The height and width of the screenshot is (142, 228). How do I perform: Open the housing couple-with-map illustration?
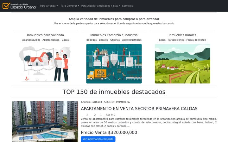(46, 64)
